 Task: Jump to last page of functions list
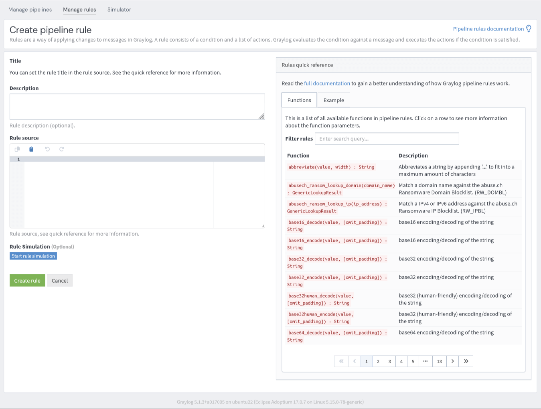(466, 361)
